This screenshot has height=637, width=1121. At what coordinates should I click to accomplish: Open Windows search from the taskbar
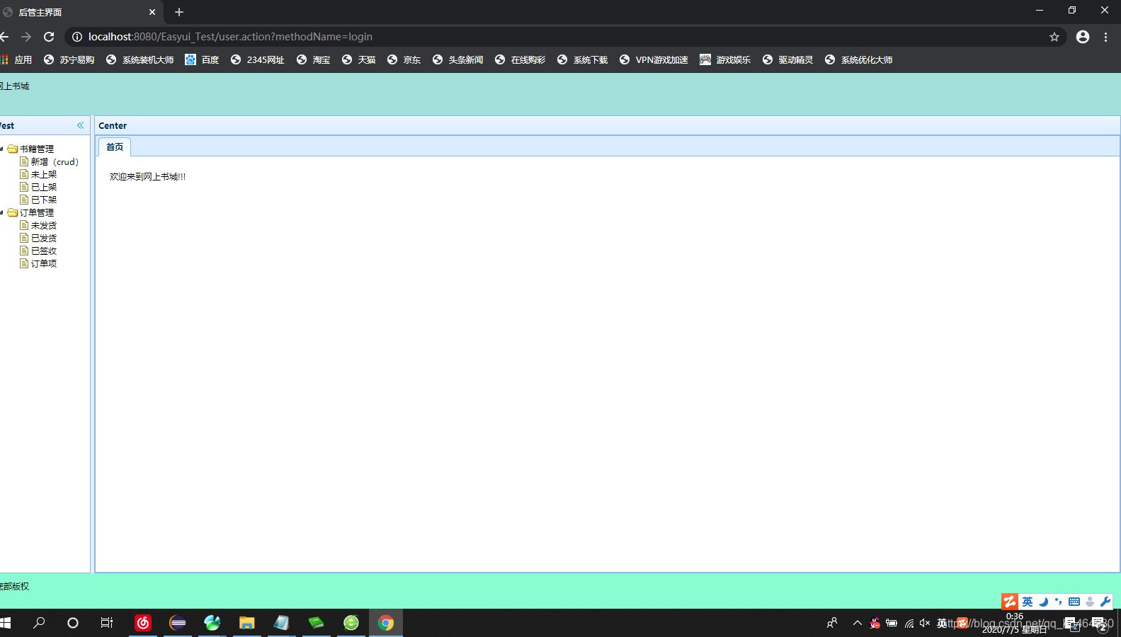click(39, 623)
